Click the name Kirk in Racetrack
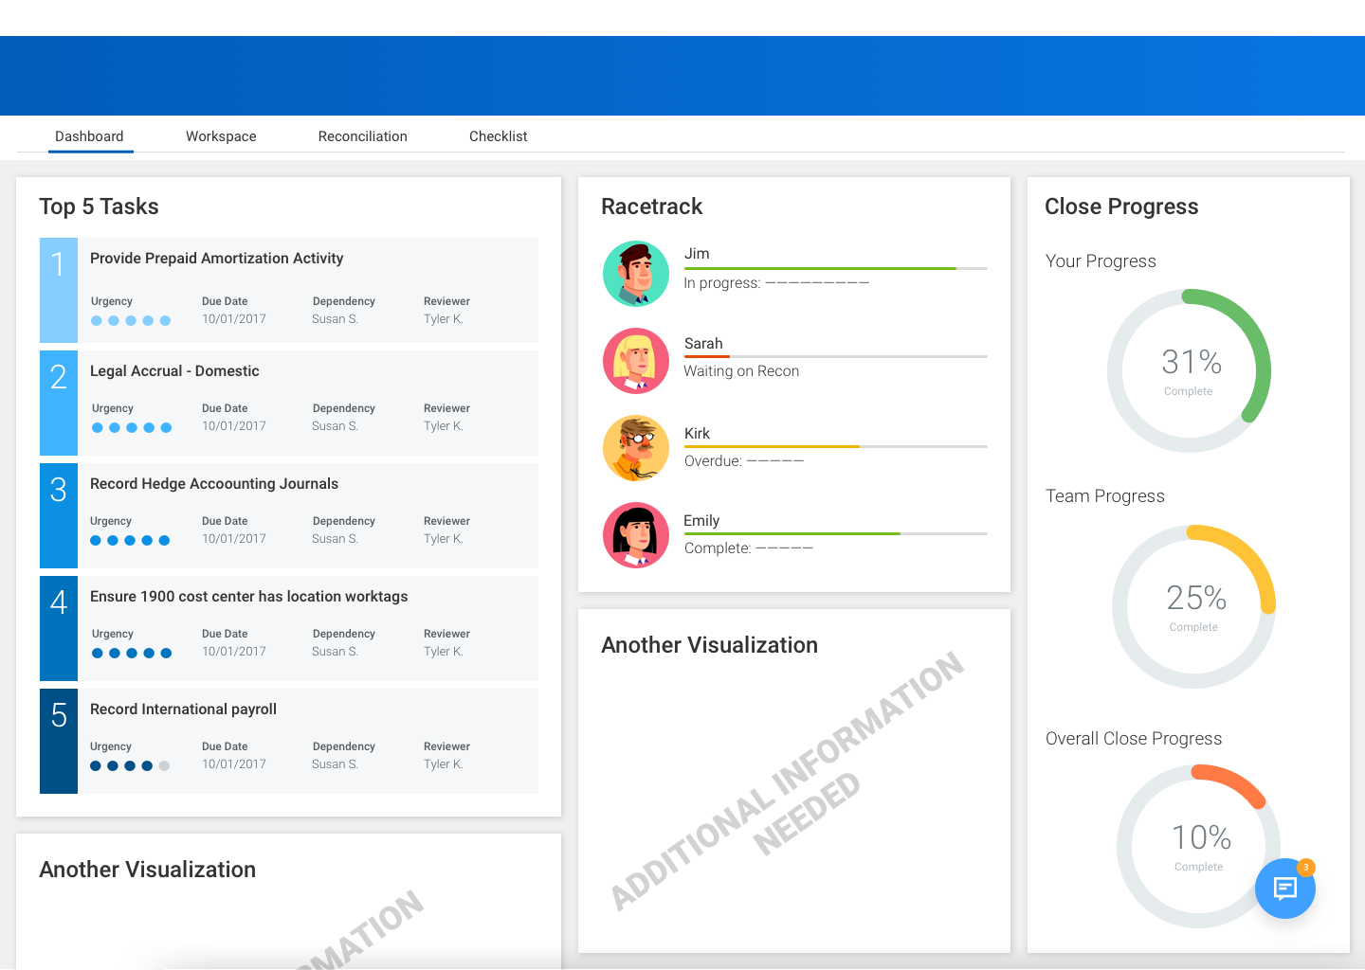The height and width of the screenshot is (970, 1365). [x=697, y=434]
